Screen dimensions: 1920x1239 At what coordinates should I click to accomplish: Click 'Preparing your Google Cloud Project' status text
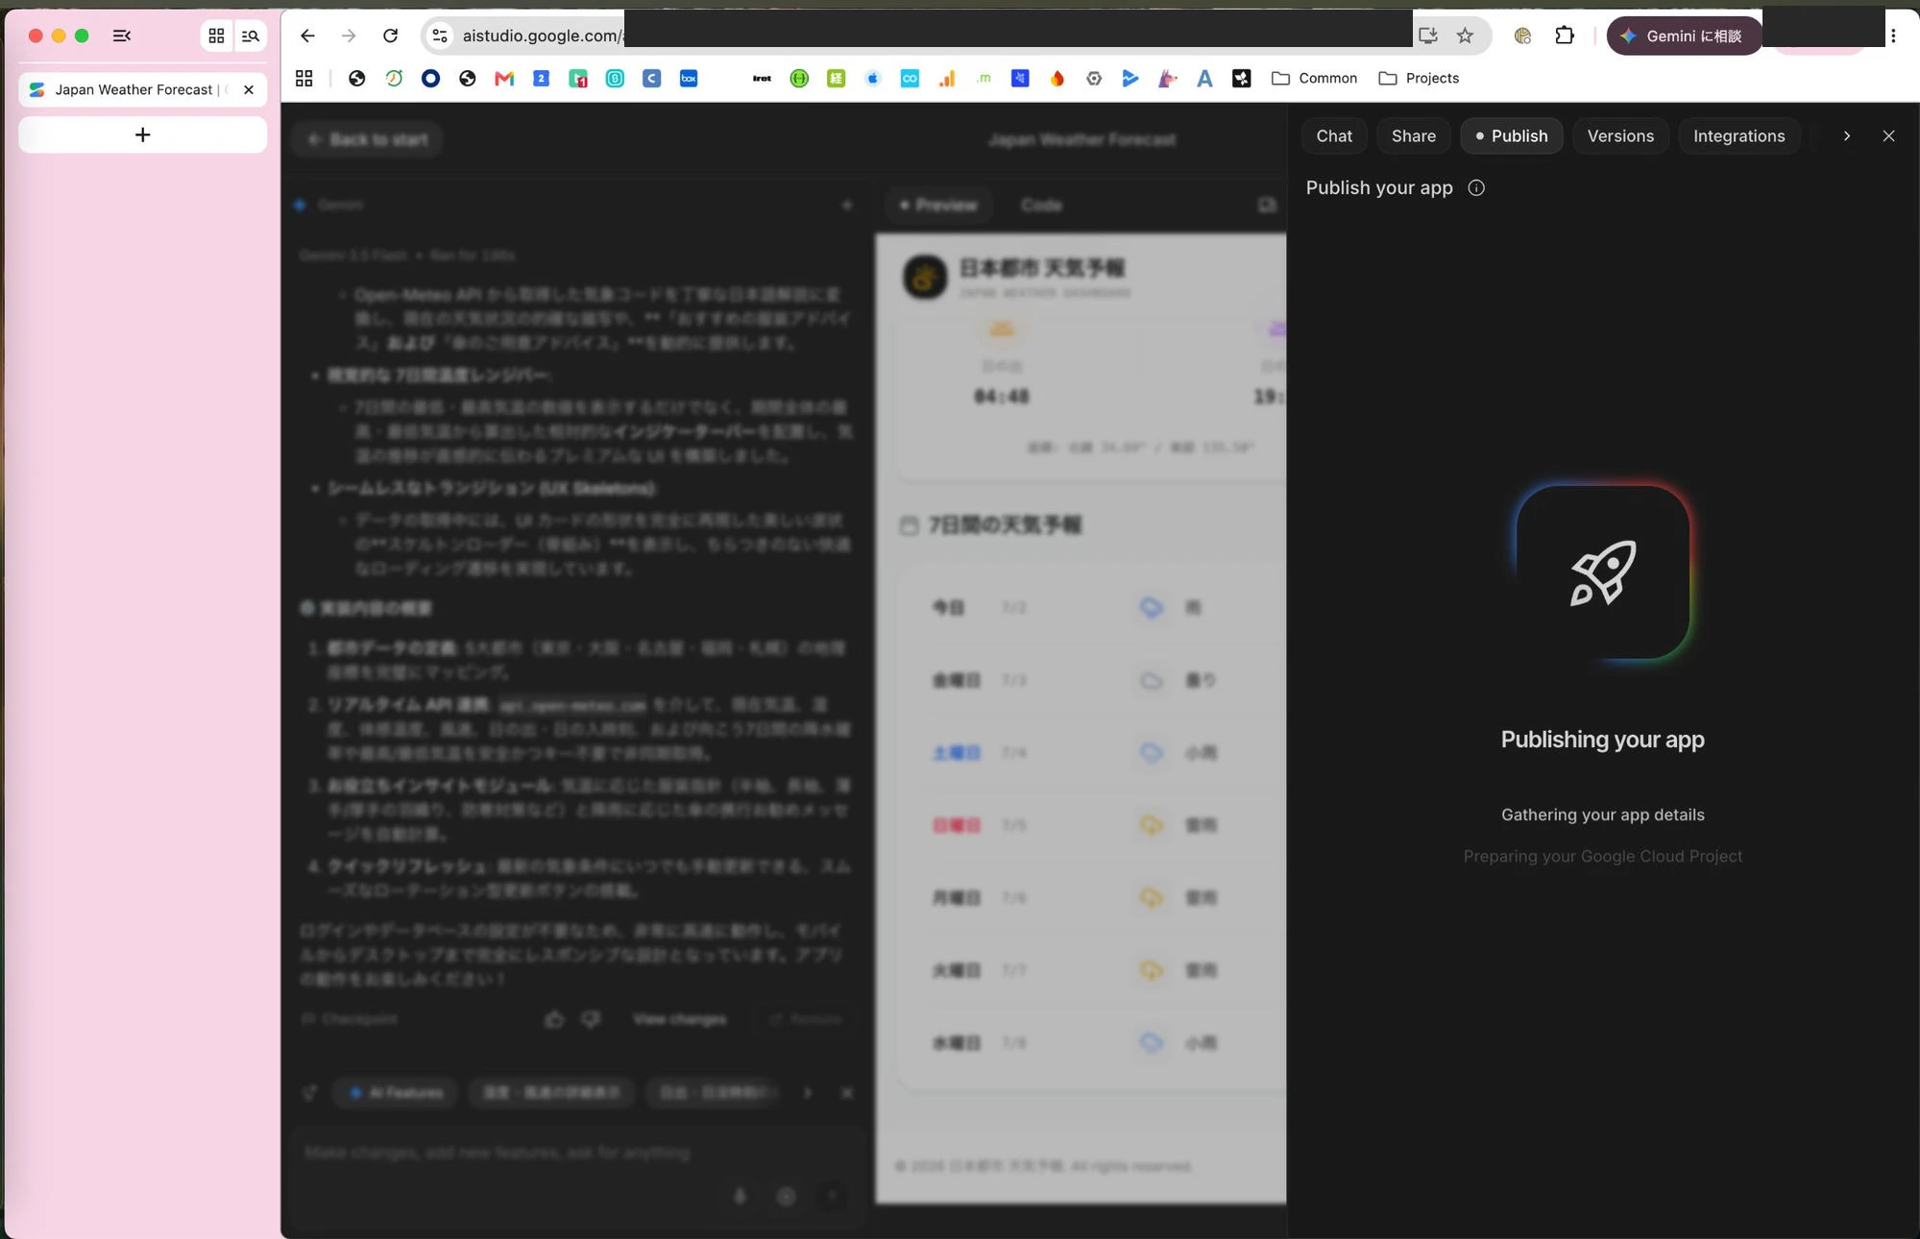point(1602,856)
